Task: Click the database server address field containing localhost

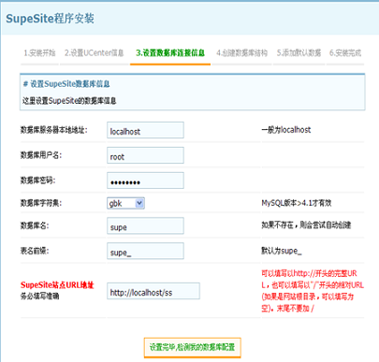Action: (x=145, y=130)
